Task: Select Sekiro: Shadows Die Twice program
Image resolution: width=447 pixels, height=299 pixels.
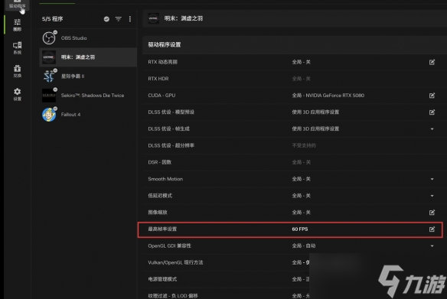Action: [88, 95]
